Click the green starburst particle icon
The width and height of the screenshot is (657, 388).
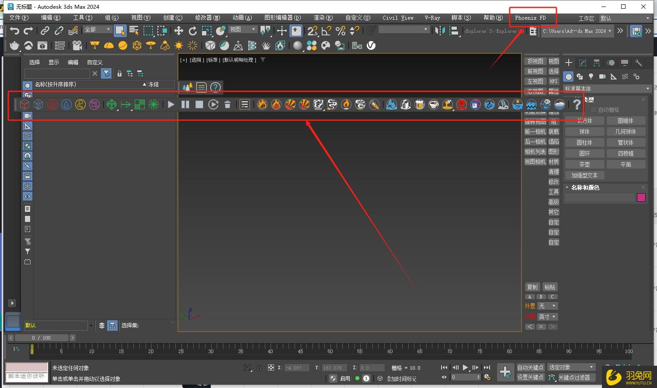pos(153,104)
